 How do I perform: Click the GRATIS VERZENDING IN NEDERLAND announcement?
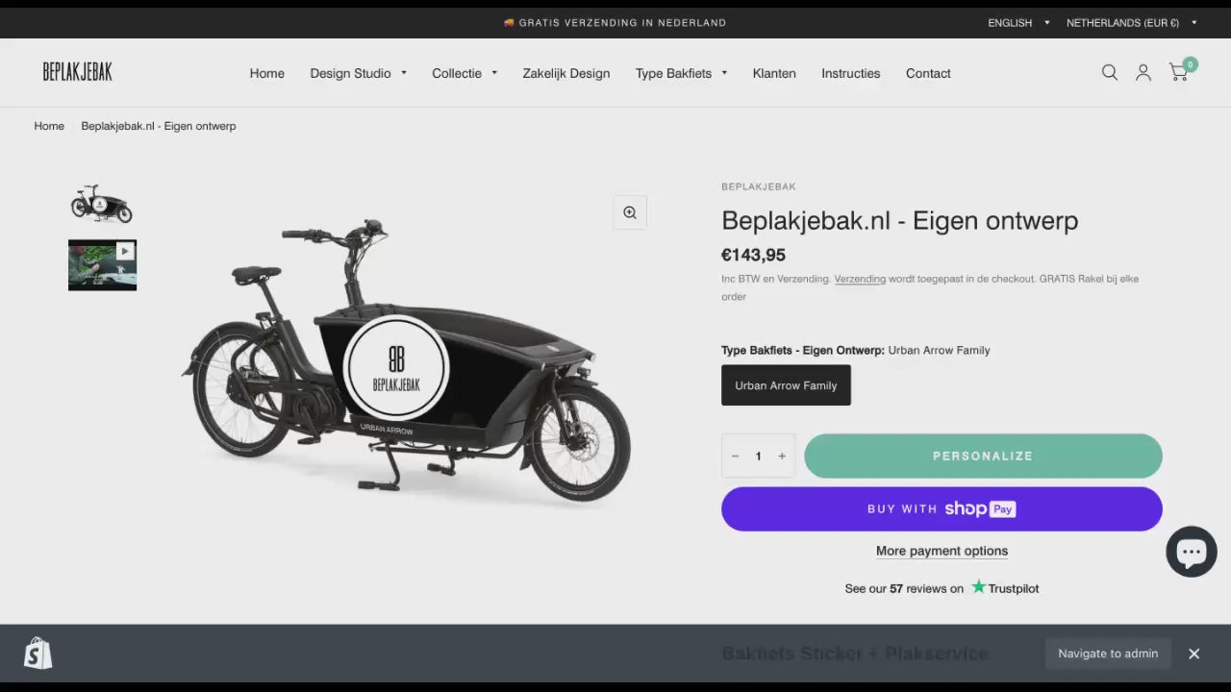615,23
